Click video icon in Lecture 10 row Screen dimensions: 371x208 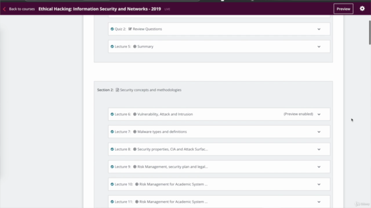point(137,184)
